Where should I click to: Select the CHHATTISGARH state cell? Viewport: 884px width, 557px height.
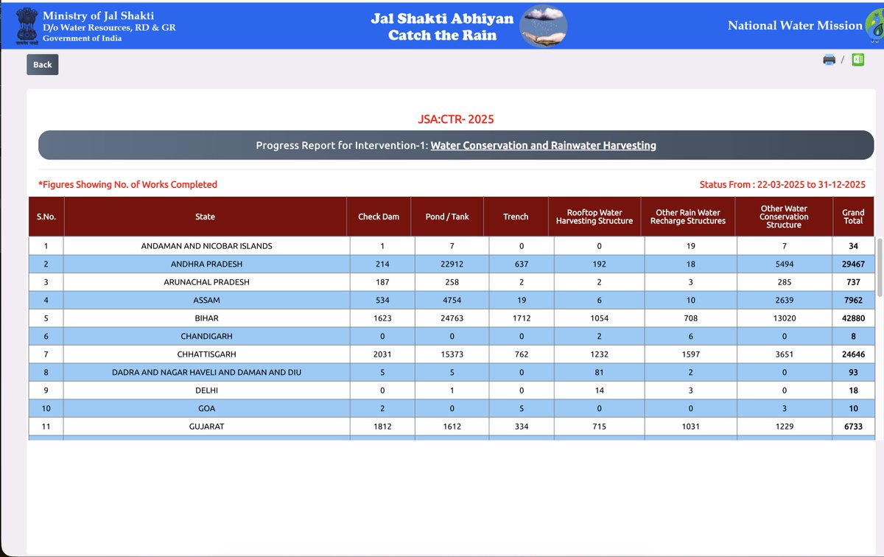click(x=206, y=354)
